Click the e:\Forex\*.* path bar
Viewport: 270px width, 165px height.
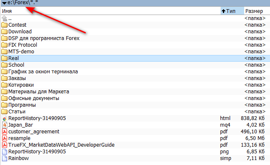[x=135, y=3]
